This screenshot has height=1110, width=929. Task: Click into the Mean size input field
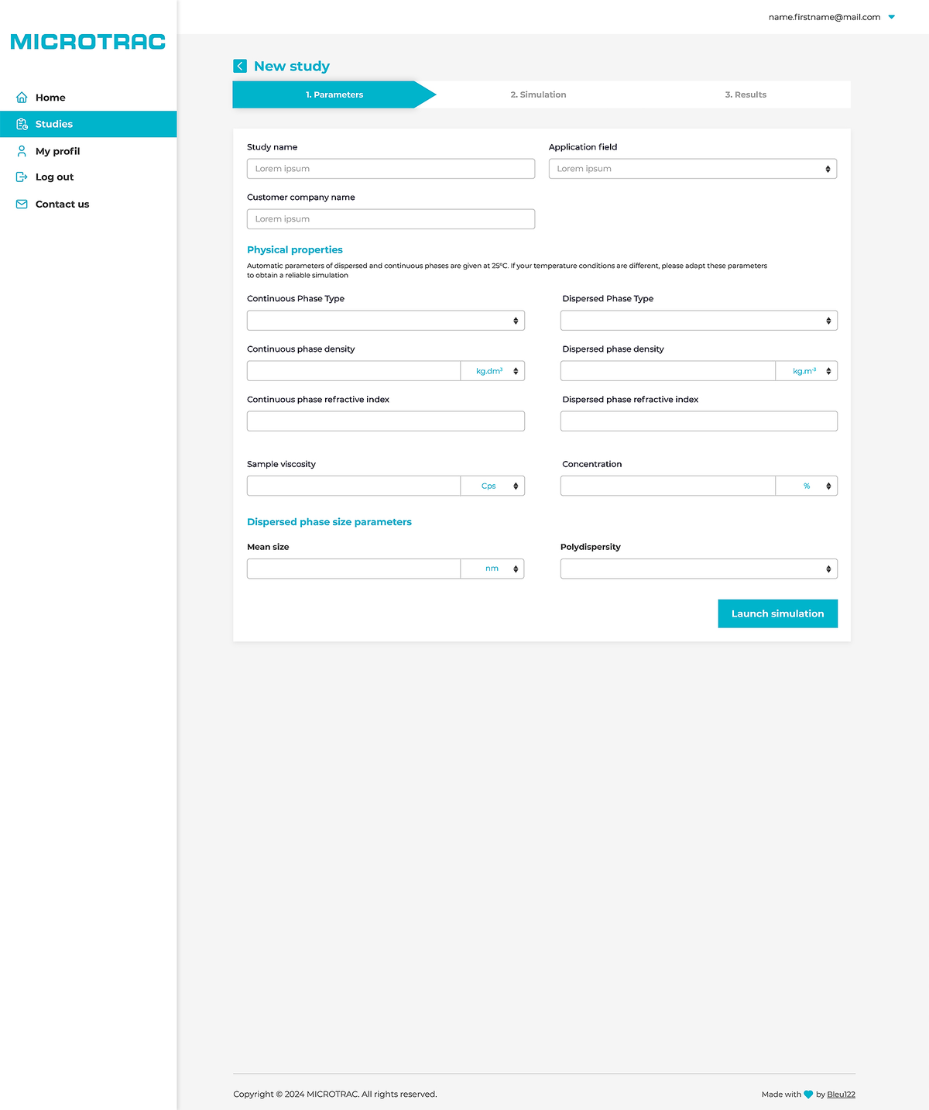tap(353, 569)
